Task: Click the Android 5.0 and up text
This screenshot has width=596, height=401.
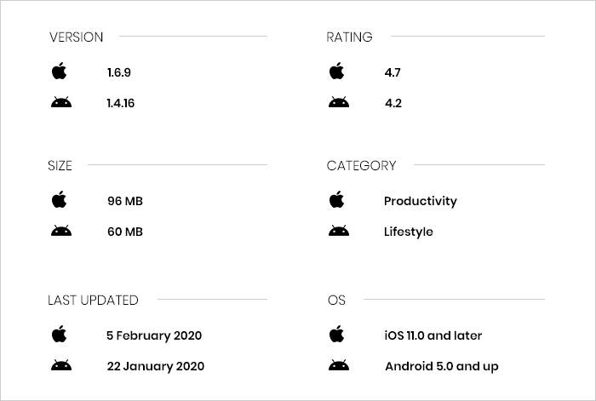Action: (x=442, y=366)
